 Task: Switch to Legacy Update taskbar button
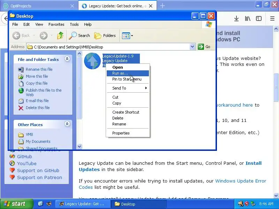point(83,204)
